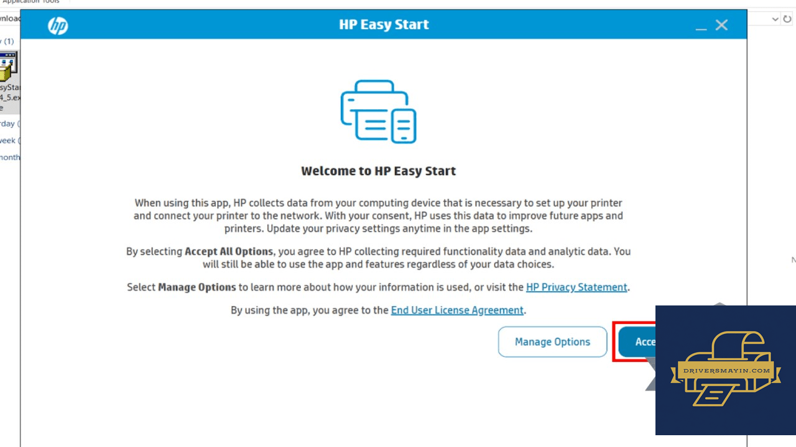This screenshot has width=796, height=447.
Task: Close the HP Easy Start window
Action: tap(721, 25)
